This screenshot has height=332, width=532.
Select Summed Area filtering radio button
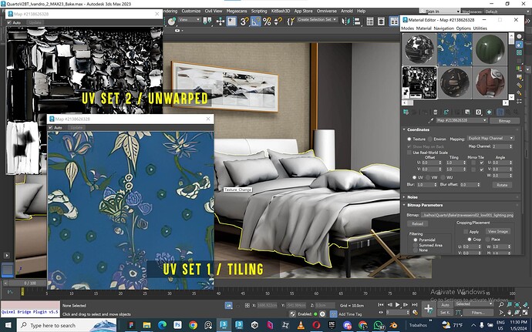[x=416, y=245]
